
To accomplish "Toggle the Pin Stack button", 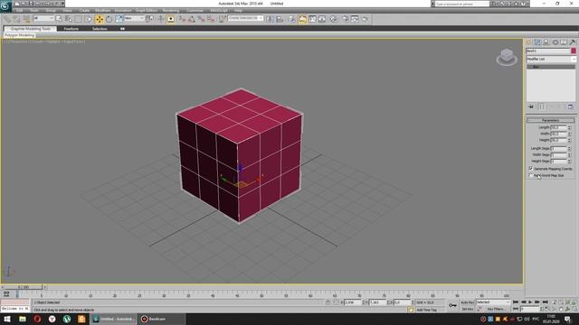I will tap(531, 107).
